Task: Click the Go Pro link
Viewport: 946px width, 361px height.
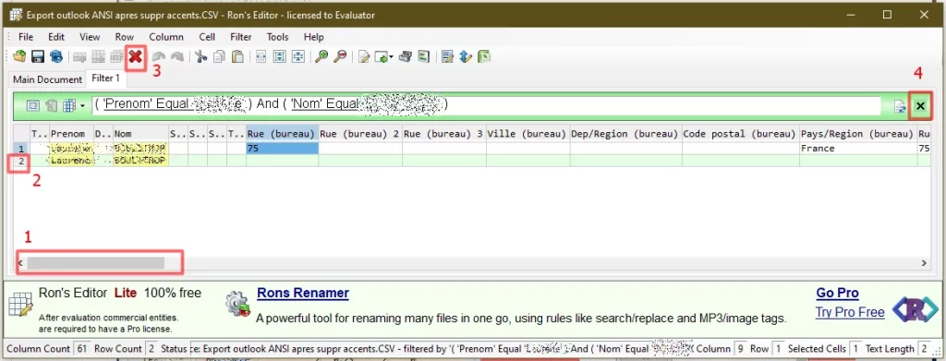Action: 837,293
